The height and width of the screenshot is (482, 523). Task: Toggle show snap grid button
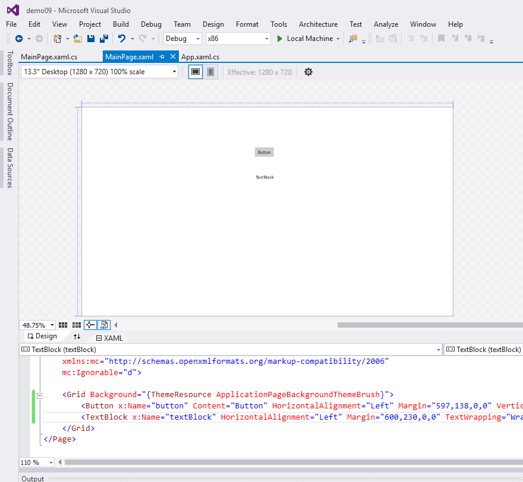(x=63, y=325)
